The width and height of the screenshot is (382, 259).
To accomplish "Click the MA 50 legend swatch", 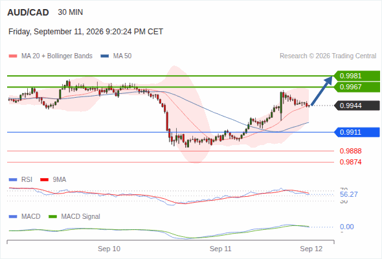I will 105,56.
